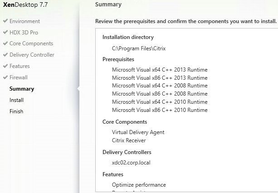The height and width of the screenshot is (193, 278).
Task: Click the 'Review the prerequisites' instruction text
Action: [x=186, y=21]
